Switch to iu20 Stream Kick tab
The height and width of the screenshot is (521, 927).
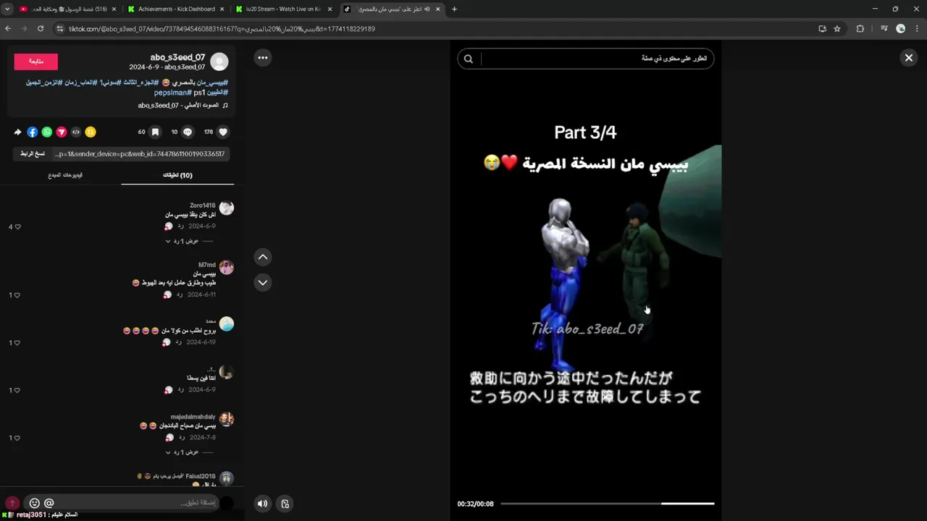point(285,9)
